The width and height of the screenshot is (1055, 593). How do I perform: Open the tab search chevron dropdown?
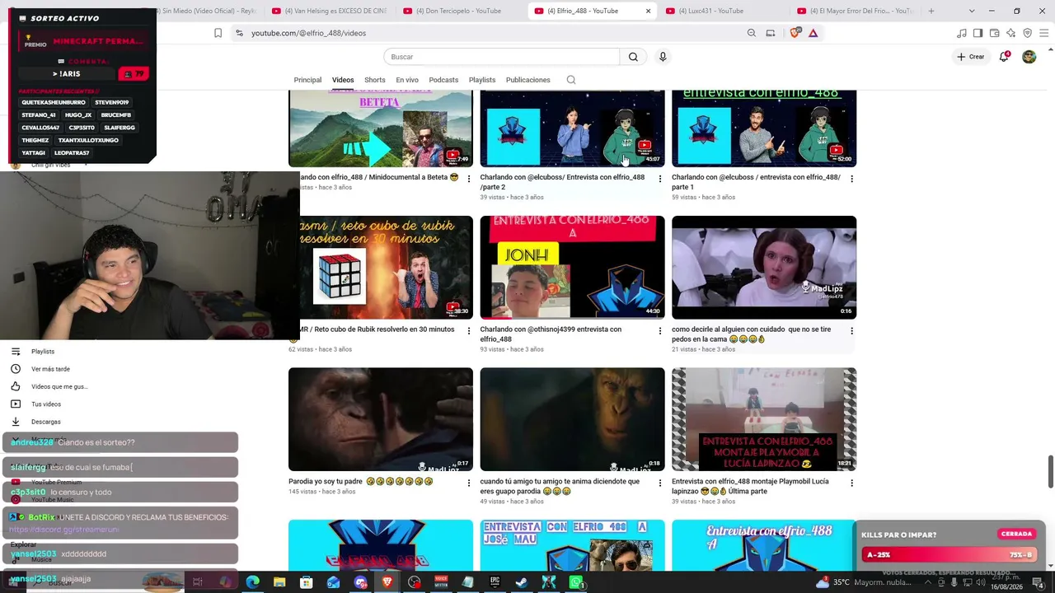tap(972, 11)
